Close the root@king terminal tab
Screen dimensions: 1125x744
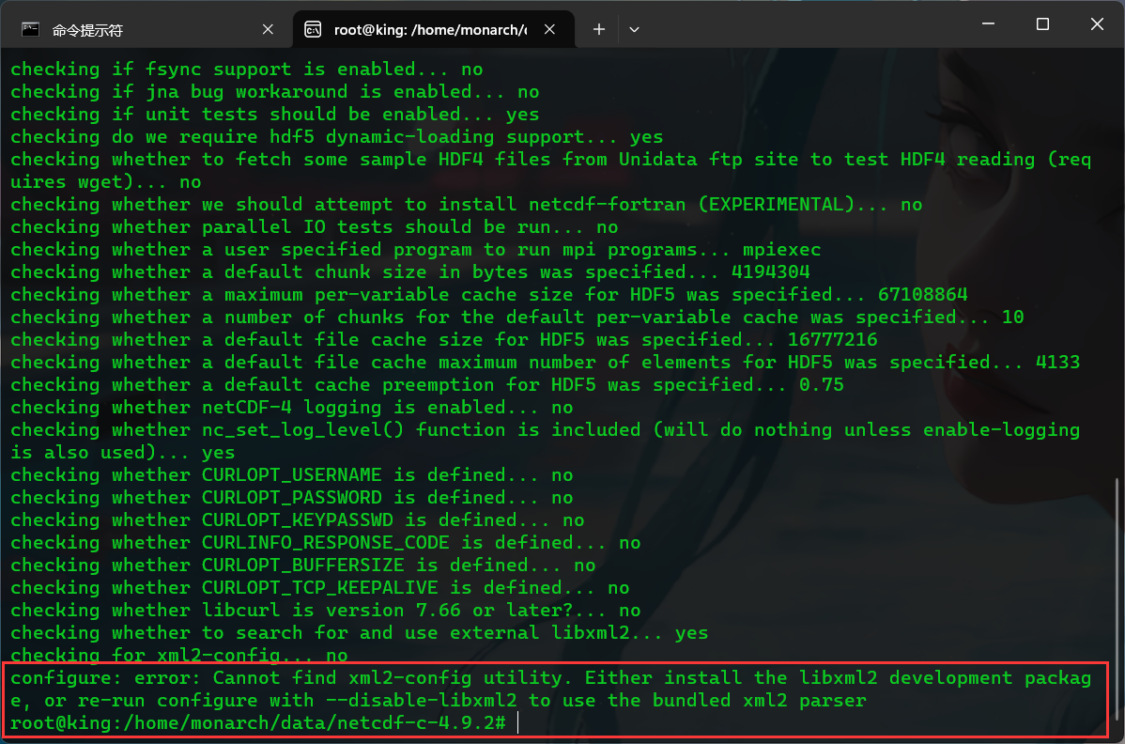click(549, 29)
